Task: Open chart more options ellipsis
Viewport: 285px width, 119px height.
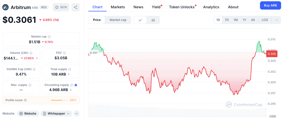Action: pyautogui.click(x=276, y=20)
